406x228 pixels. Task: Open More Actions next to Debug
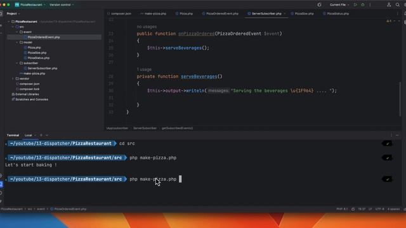tap(370, 4)
